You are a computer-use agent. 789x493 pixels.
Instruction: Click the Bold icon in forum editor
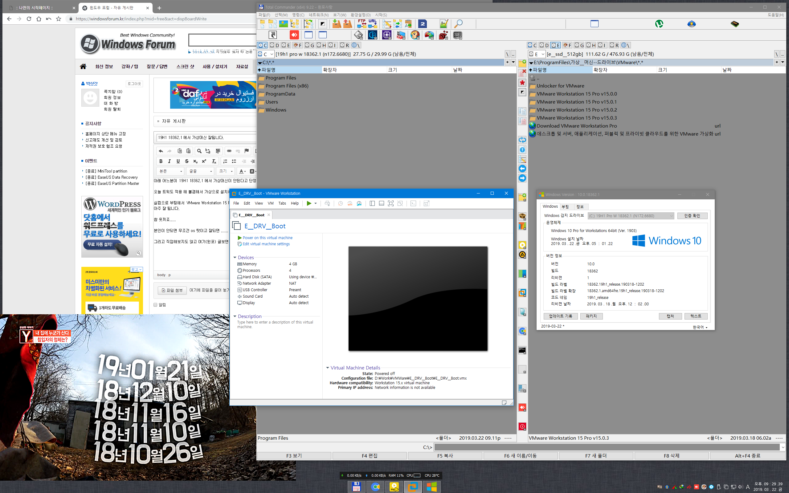point(161,161)
